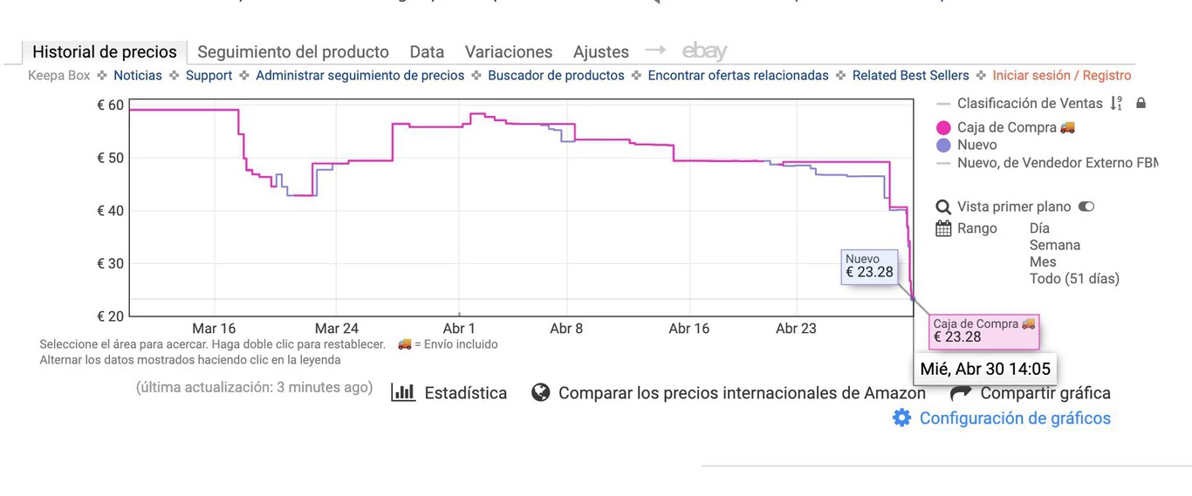Open the Buscador de productos link
This screenshot has width=1192, height=496.
pos(556,76)
